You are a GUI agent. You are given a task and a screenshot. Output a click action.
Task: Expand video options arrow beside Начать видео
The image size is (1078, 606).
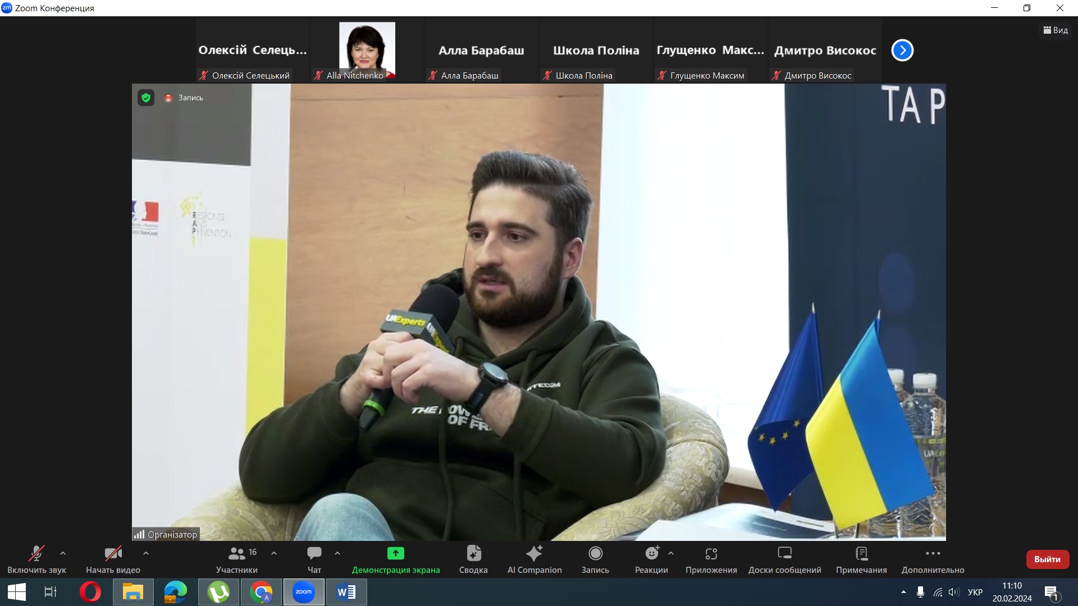(x=146, y=553)
